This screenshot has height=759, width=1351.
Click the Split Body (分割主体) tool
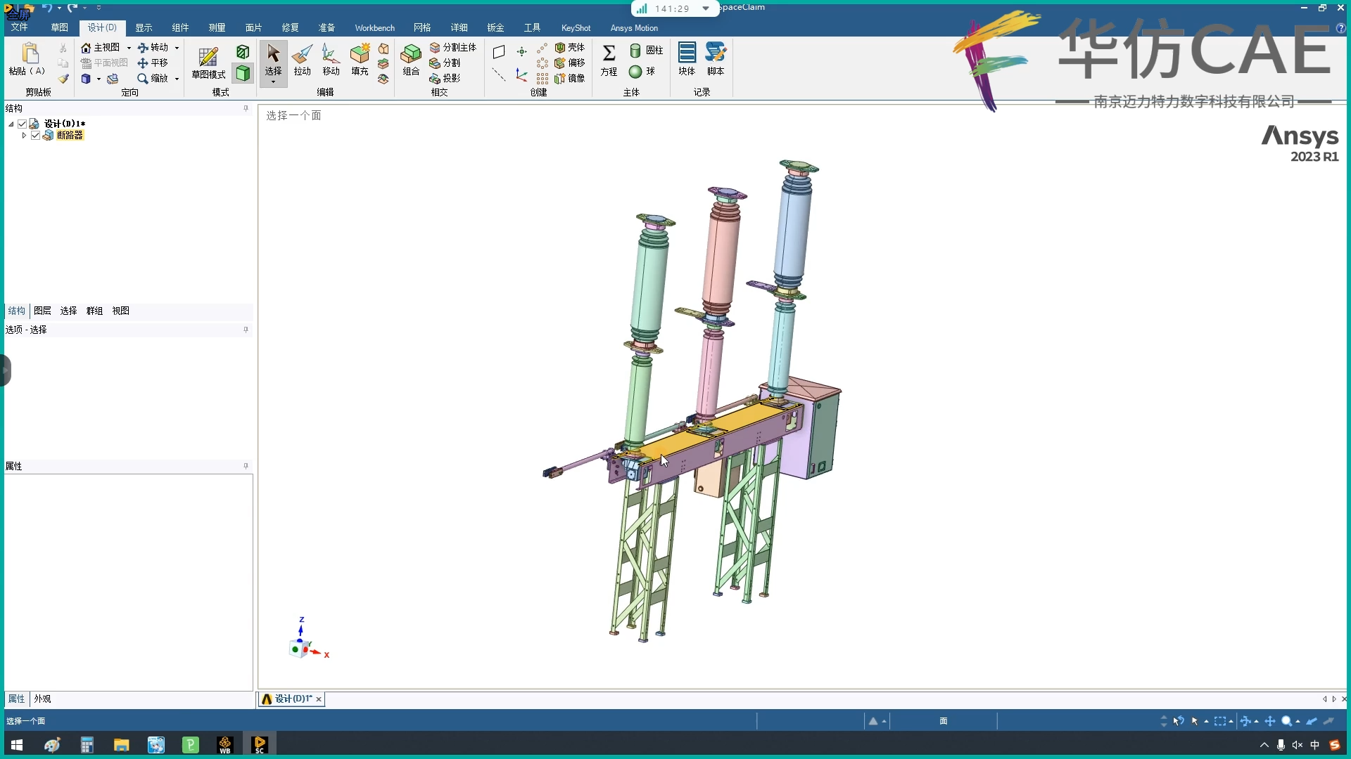[452, 48]
